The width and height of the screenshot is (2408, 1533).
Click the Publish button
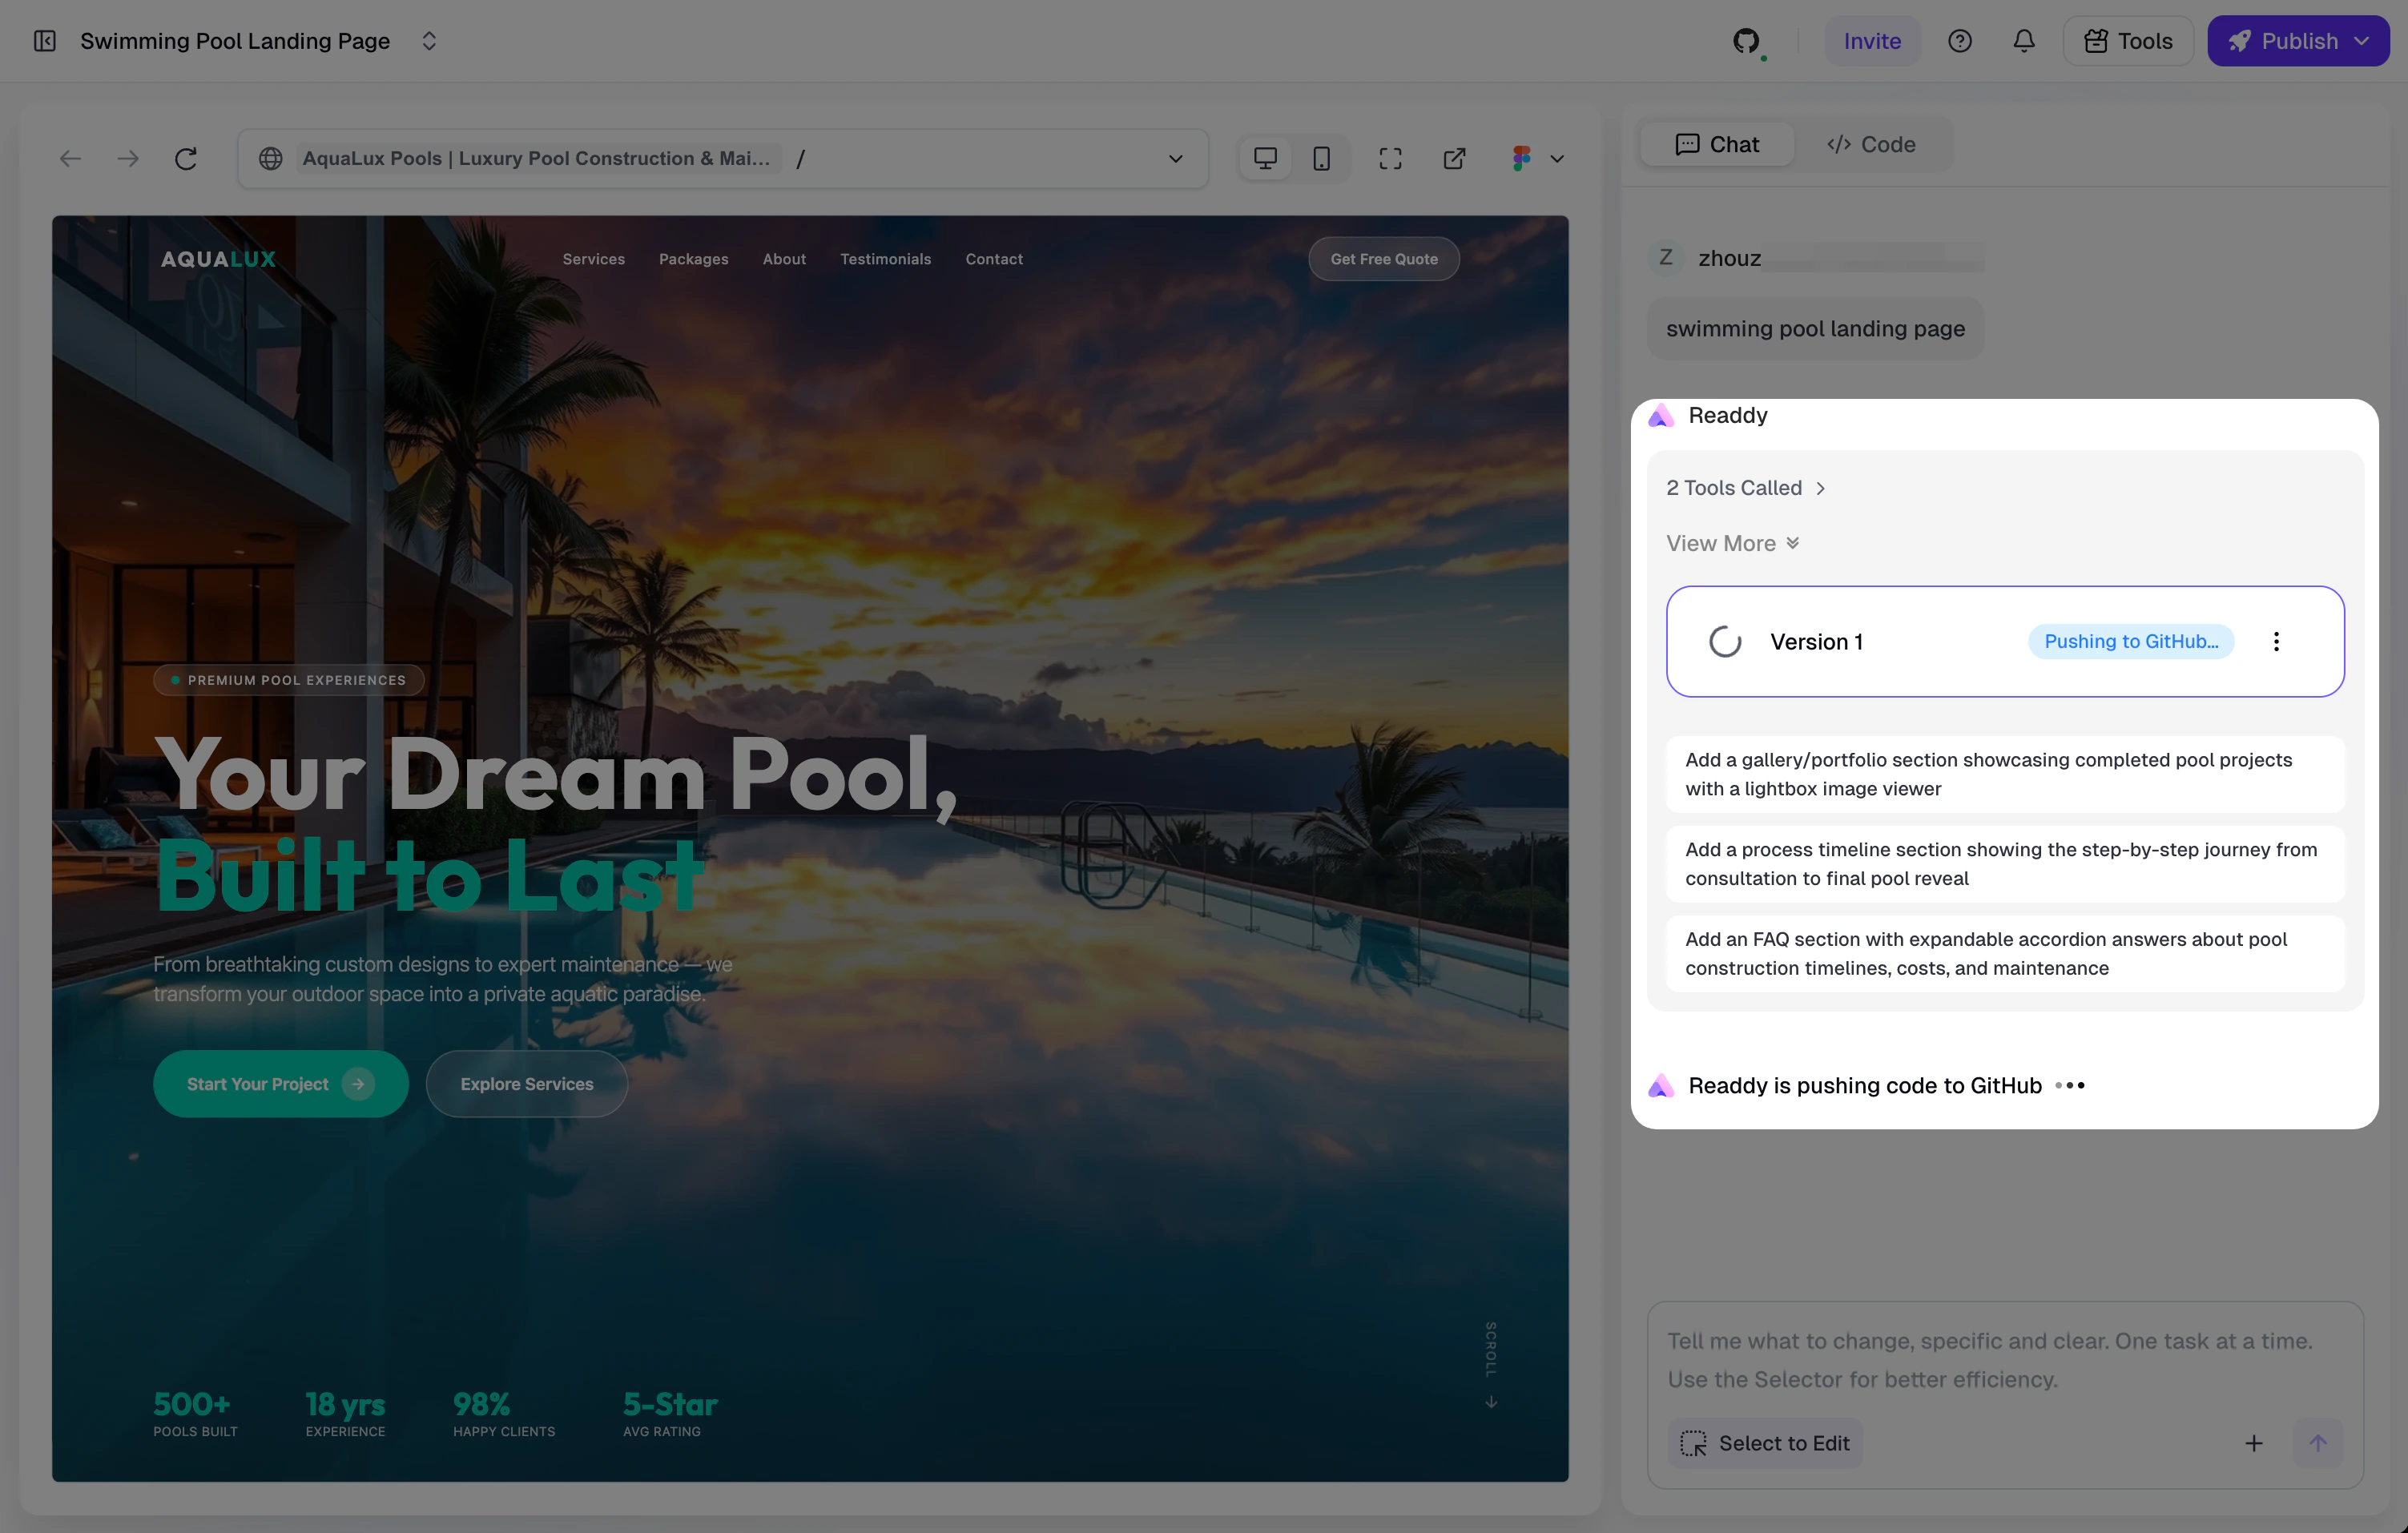[x=2297, y=41]
